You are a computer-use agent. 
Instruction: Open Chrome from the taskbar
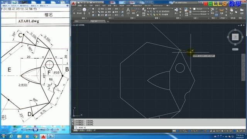point(36,136)
